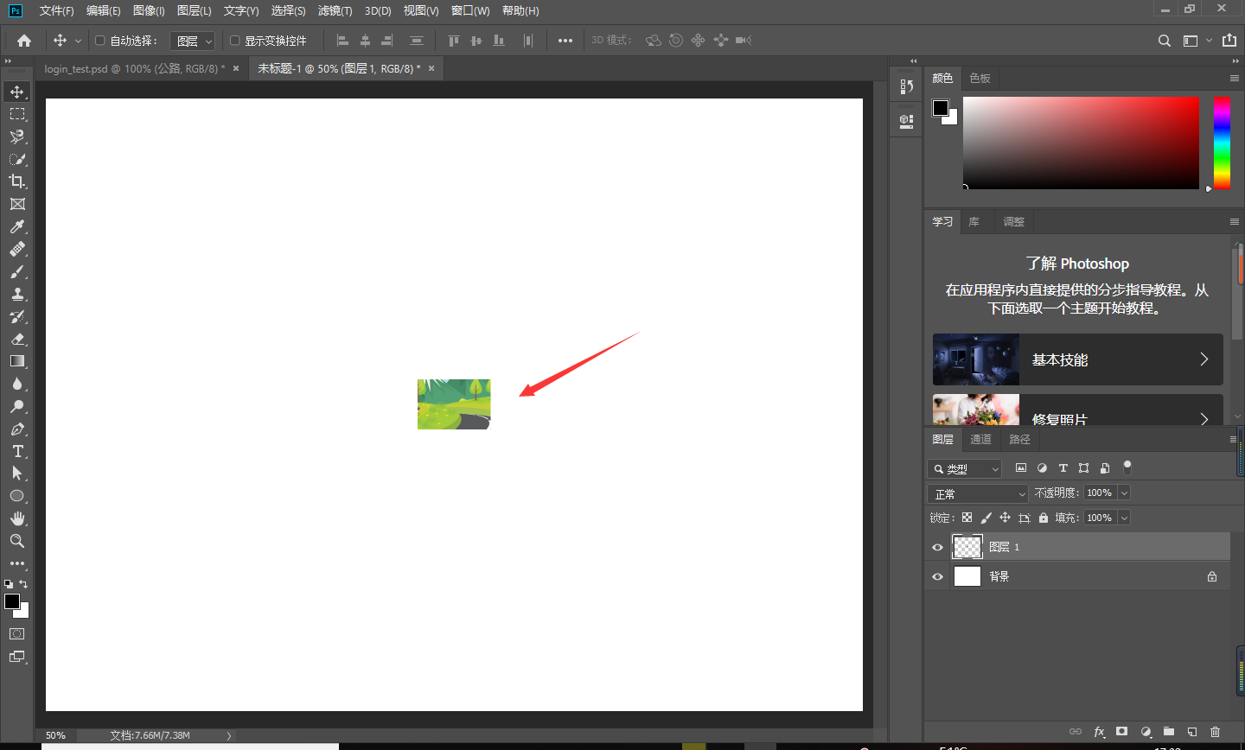This screenshot has height=750, width=1245.
Task: Select the 图层 1 layer thumbnail
Action: click(967, 546)
